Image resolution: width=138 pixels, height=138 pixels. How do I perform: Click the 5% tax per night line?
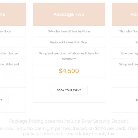[69, 128]
